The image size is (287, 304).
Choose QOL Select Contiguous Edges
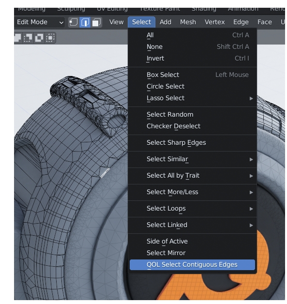coord(192,265)
